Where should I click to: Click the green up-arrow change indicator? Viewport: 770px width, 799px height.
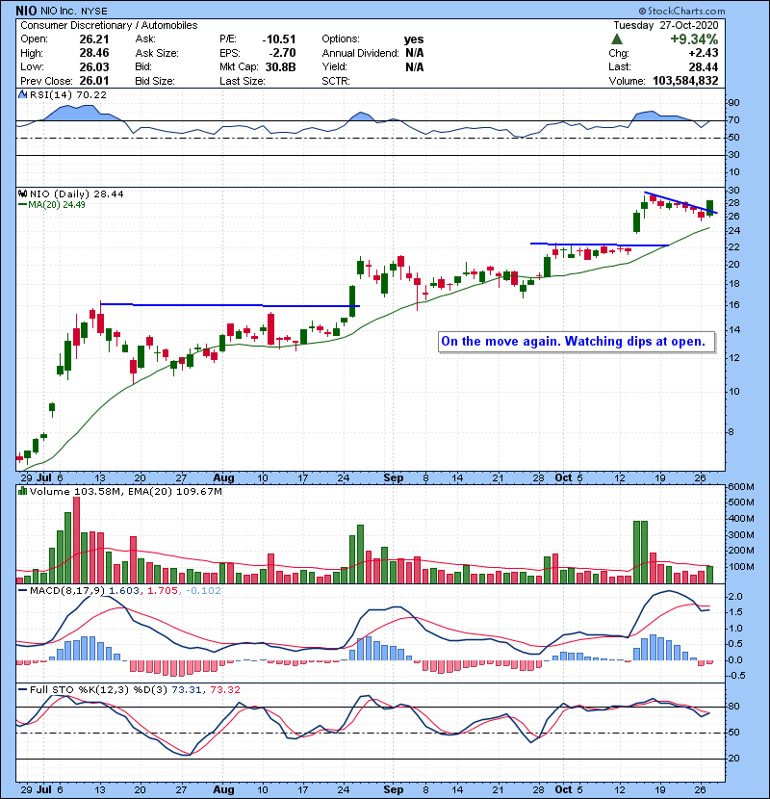[x=616, y=39]
